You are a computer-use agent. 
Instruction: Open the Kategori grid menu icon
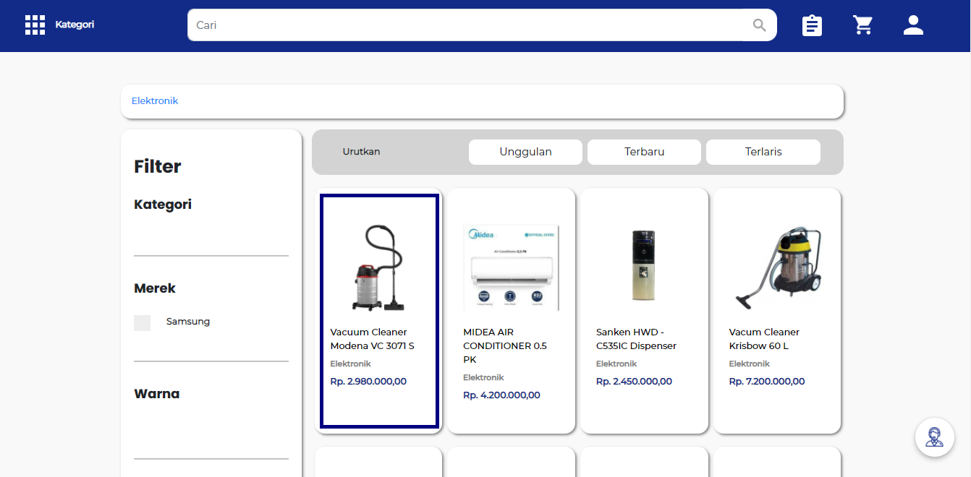click(x=35, y=25)
